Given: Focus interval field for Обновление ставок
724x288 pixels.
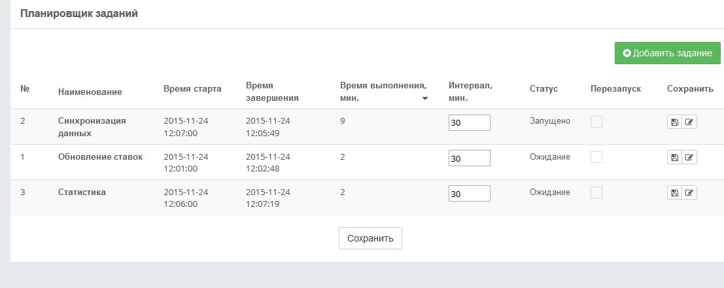Looking at the screenshot, I should (469, 158).
